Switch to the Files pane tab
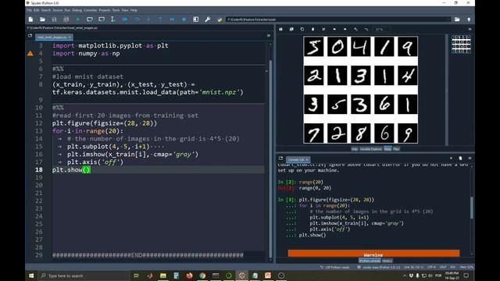This screenshot has width=500, height=281. coord(396,149)
